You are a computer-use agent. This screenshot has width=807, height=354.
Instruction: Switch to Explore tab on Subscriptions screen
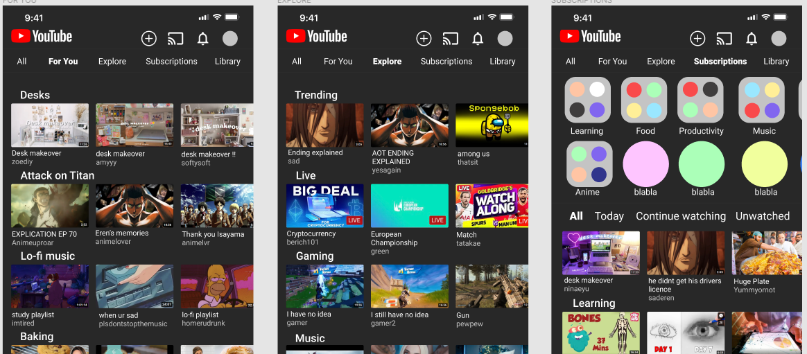[661, 61]
